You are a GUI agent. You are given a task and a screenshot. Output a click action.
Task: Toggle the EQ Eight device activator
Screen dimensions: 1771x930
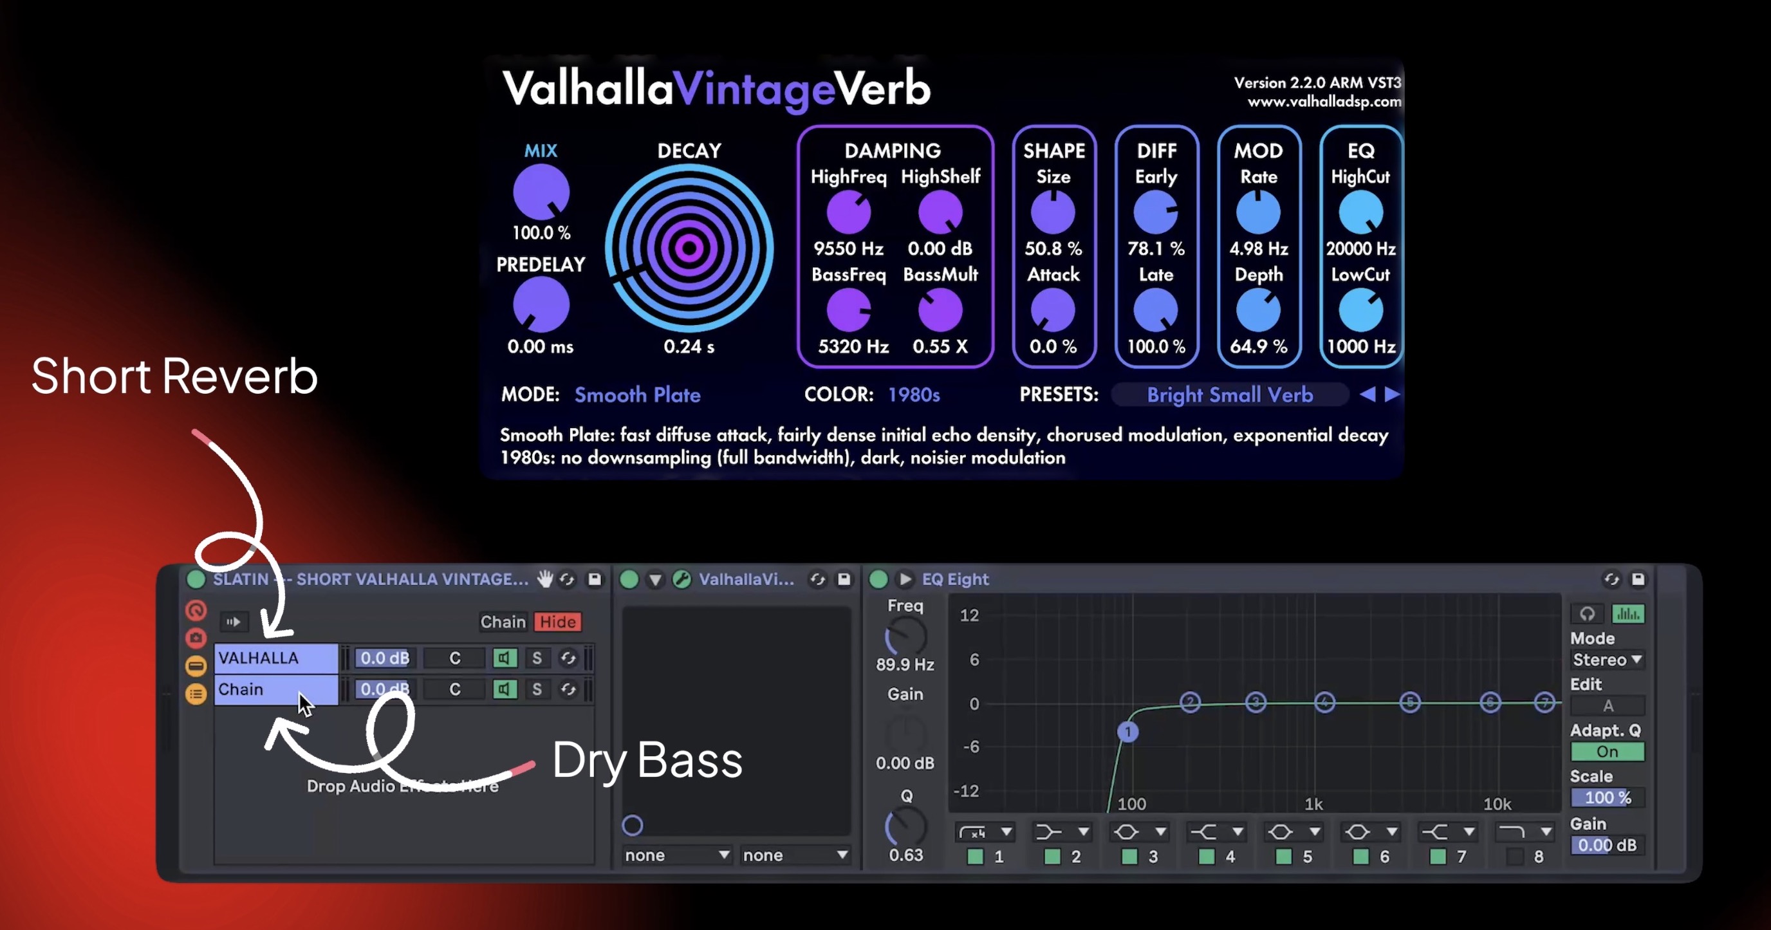pyautogui.click(x=878, y=579)
